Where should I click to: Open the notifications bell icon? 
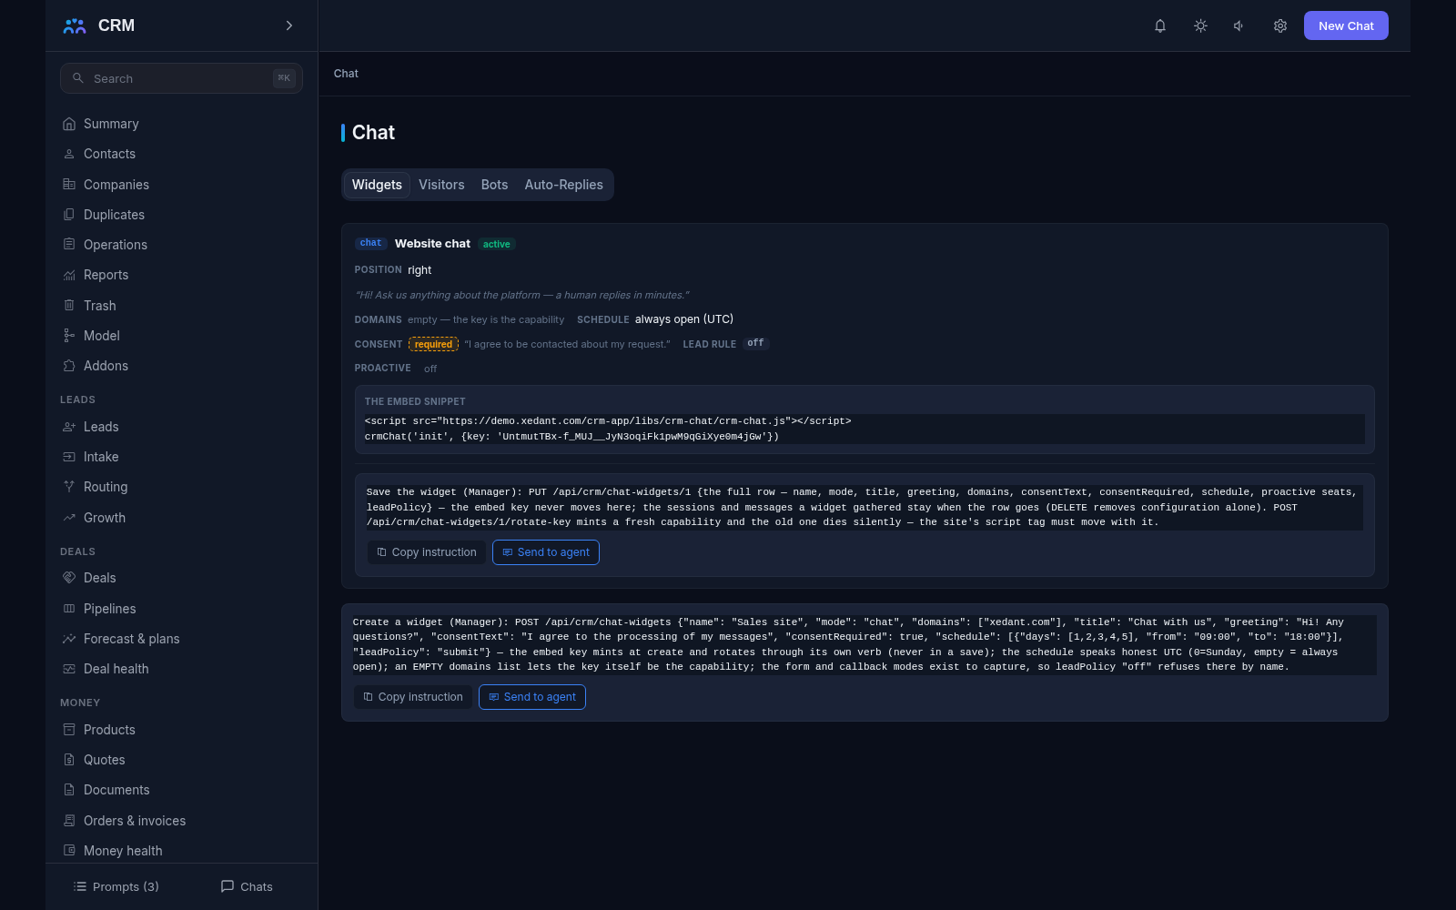coord(1160,25)
